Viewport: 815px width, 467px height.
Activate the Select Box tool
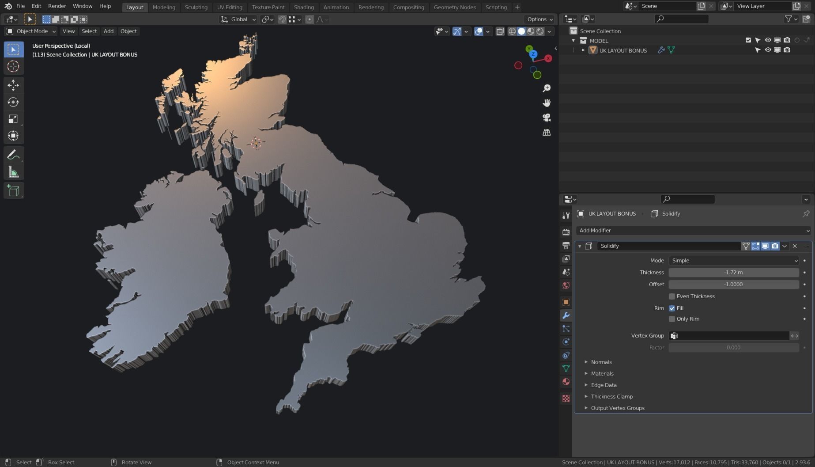coord(13,49)
